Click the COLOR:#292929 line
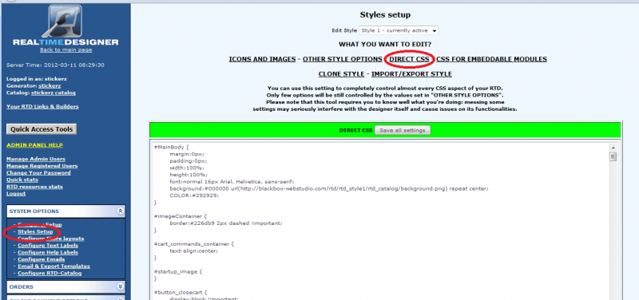Screen dimensions: 639x300 (x=194, y=195)
